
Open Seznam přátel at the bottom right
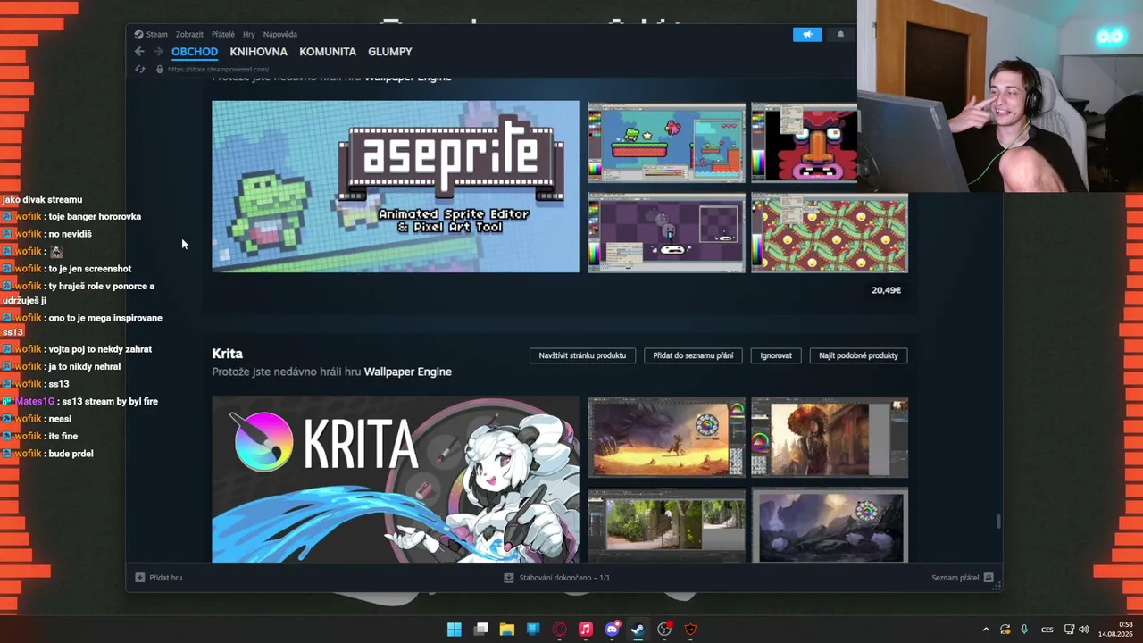pos(955,578)
